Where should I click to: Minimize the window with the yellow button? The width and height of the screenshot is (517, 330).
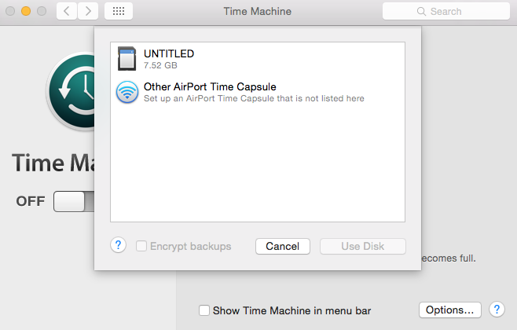[x=26, y=11]
